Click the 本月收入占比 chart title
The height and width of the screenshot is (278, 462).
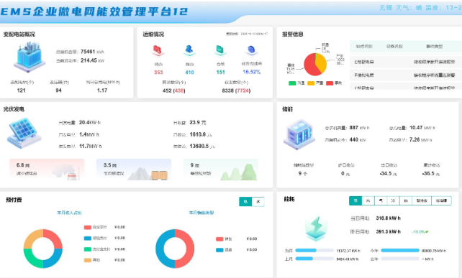coord(69,213)
